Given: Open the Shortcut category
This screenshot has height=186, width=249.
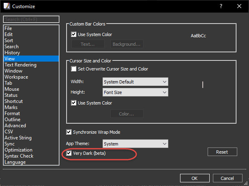Looking at the screenshot, I should (x=31, y=101).
